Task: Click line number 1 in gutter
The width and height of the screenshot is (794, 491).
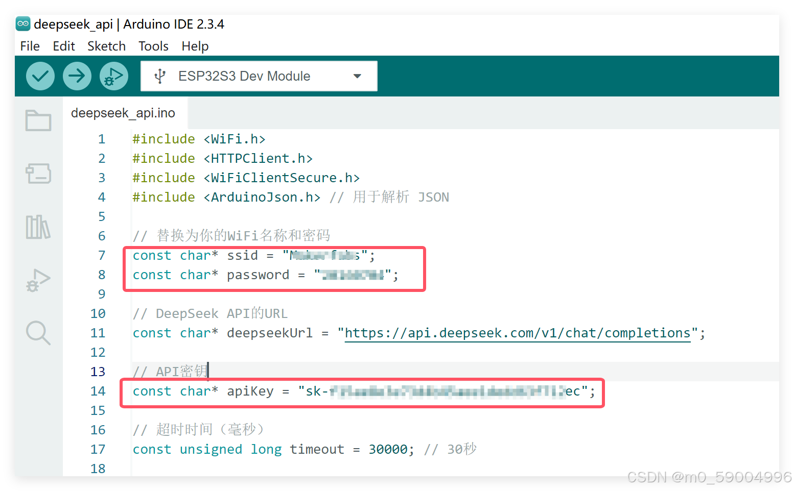Action: coord(102,139)
